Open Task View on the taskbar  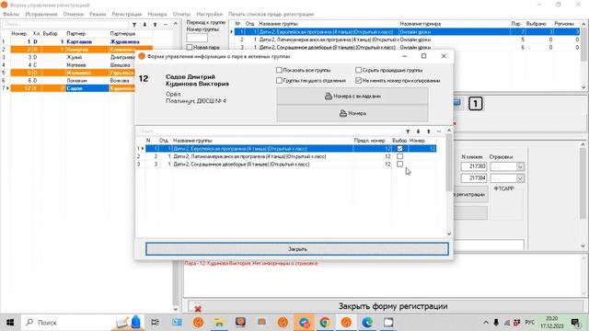(x=155, y=323)
